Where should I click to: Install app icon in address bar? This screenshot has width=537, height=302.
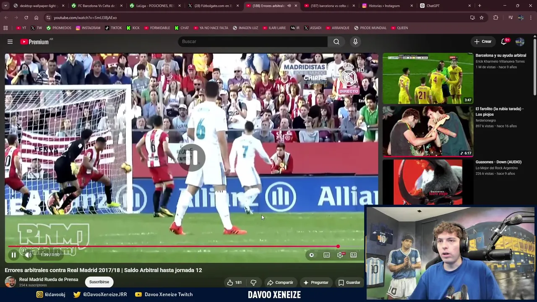click(x=472, y=18)
